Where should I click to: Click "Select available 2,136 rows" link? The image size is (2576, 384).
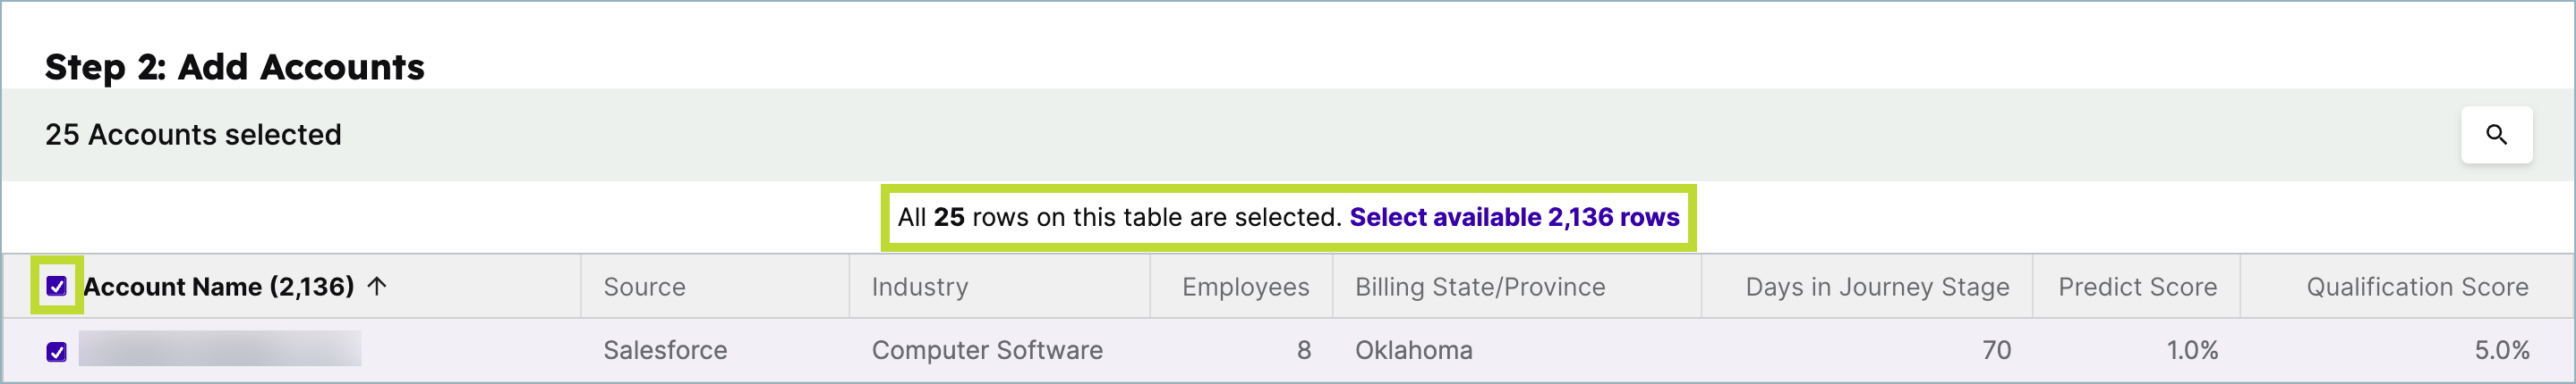pos(1514,217)
